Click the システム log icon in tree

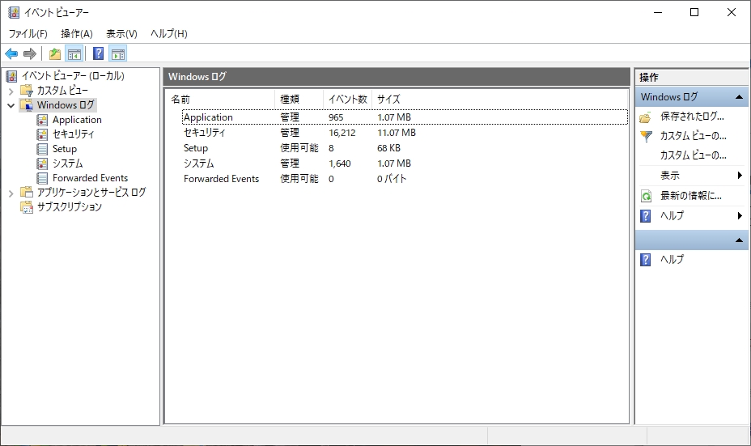coord(43,164)
